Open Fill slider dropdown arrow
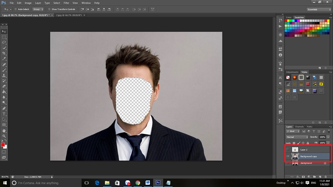The height and width of the screenshot is (187, 333). coord(328,143)
